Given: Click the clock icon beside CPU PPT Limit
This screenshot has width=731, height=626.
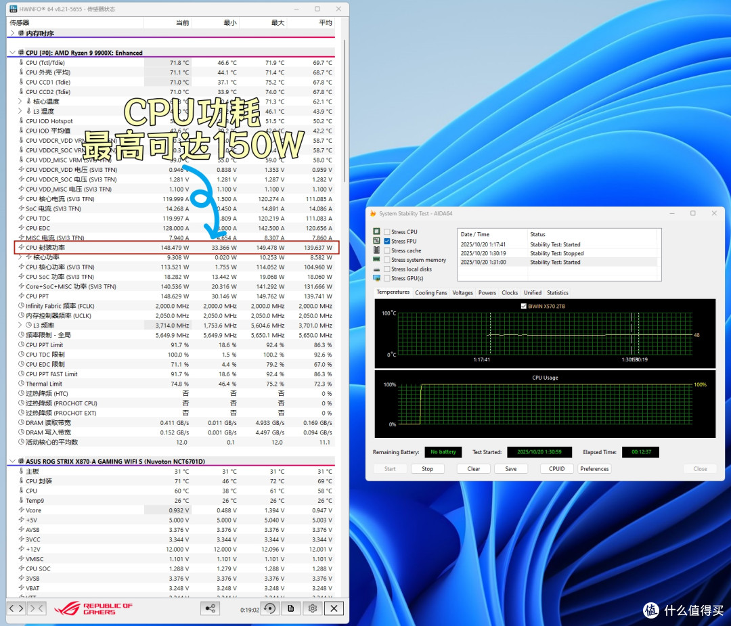Looking at the screenshot, I should 21,345.
